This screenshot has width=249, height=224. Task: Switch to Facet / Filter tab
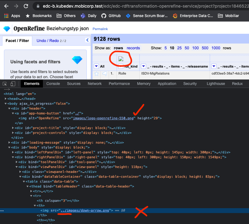click(17, 41)
